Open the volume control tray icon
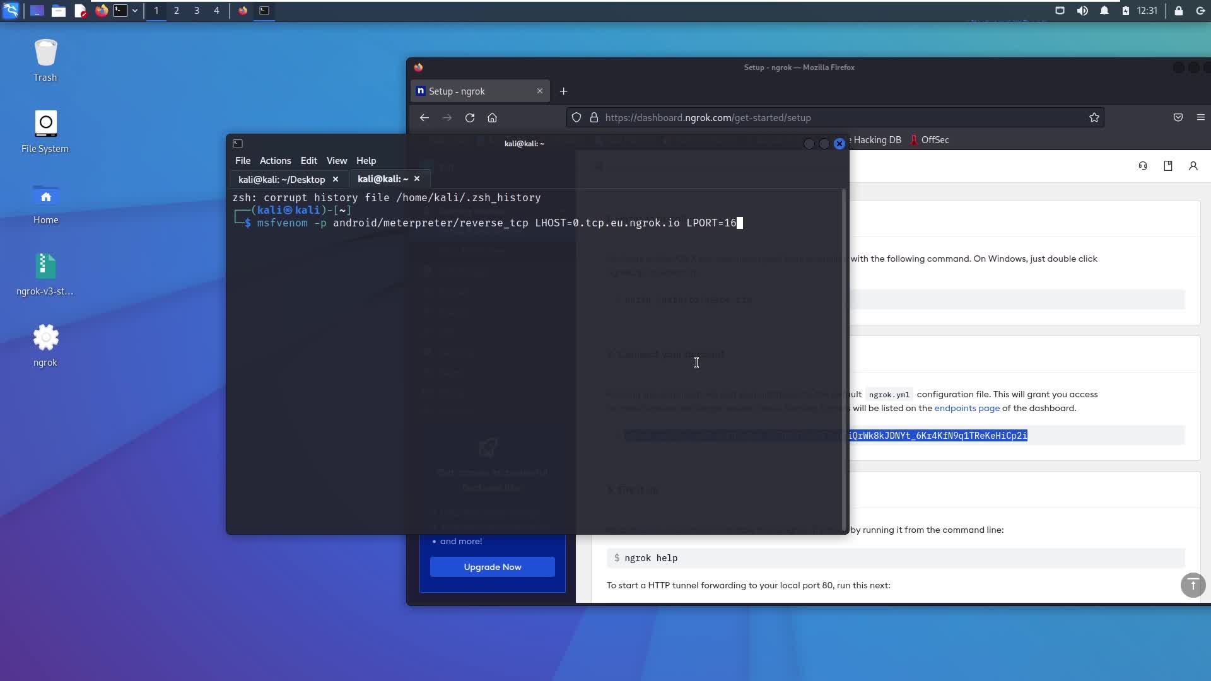Viewport: 1211px width, 681px height. point(1082,11)
